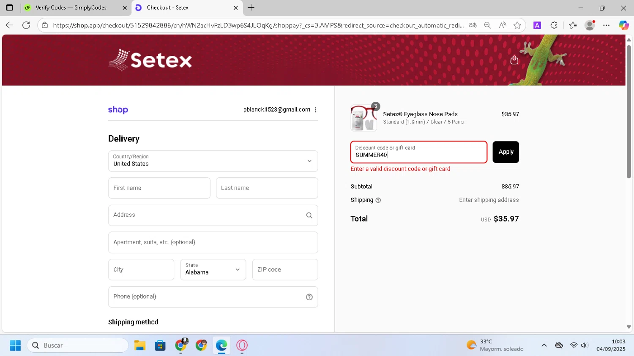Image resolution: width=634 pixels, height=356 pixels.
Task: Click browser back arrow
Action: [x=9, y=25]
